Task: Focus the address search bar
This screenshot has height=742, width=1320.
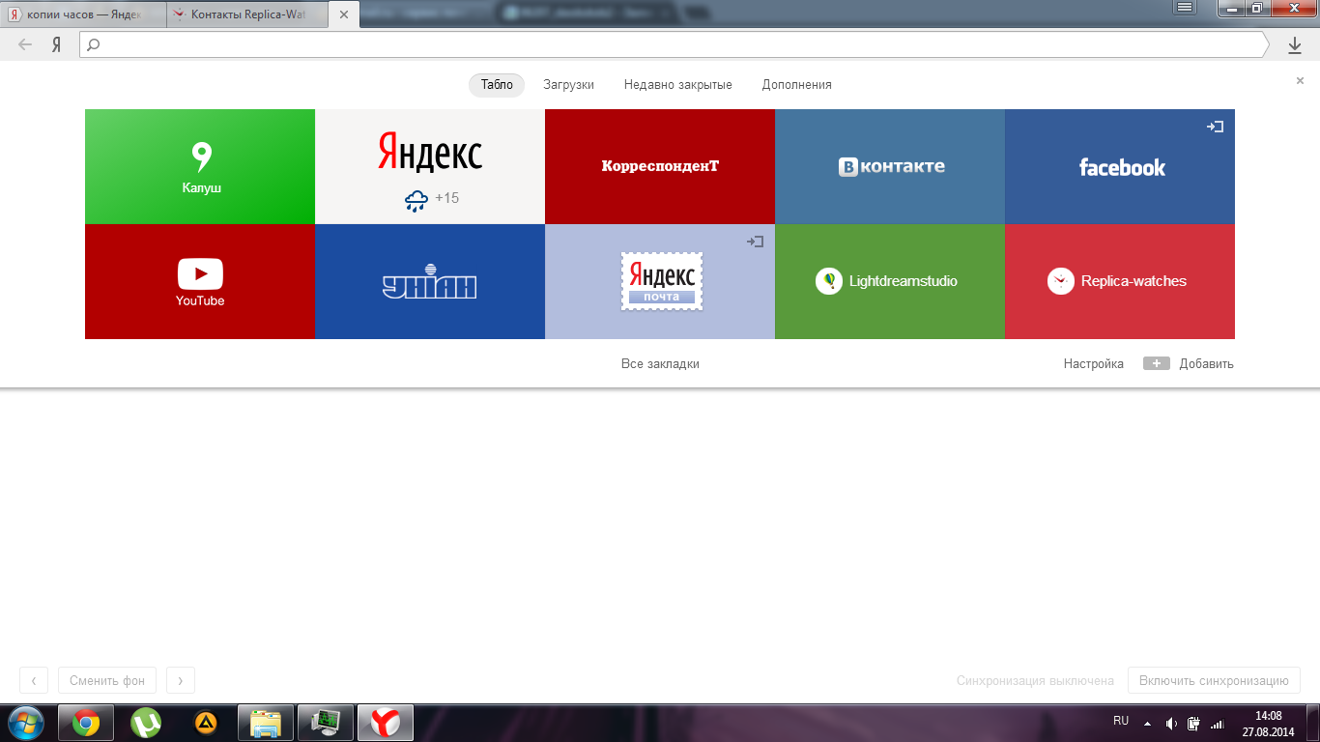Action: click(x=674, y=44)
